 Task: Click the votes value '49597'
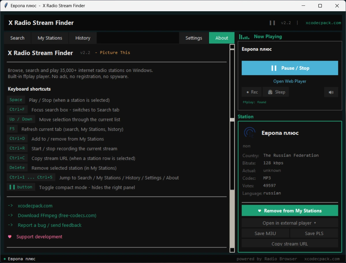(x=270, y=186)
